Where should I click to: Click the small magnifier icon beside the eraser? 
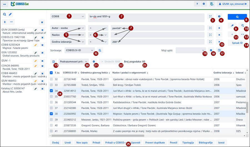(242, 26)
